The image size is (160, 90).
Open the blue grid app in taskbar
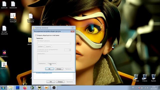point(17,88)
